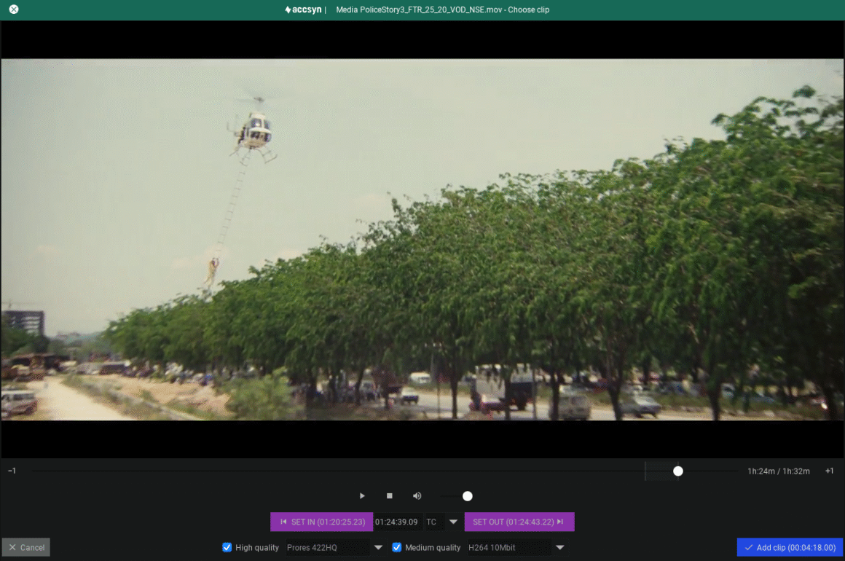The width and height of the screenshot is (845, 561).
Task: Toggle the High quality checkbox
Action: (x=227, y=548)
